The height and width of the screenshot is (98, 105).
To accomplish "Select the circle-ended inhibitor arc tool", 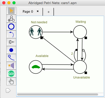I will pyautogui.click(x=11, y=58).
